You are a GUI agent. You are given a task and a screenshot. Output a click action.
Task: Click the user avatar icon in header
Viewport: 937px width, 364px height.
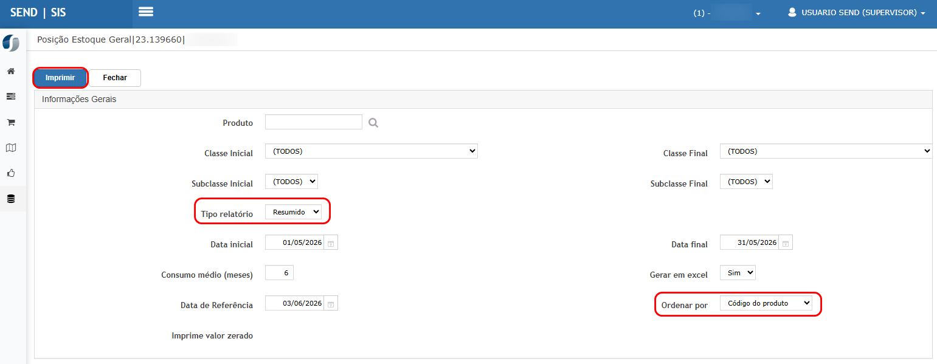(792, 12)
